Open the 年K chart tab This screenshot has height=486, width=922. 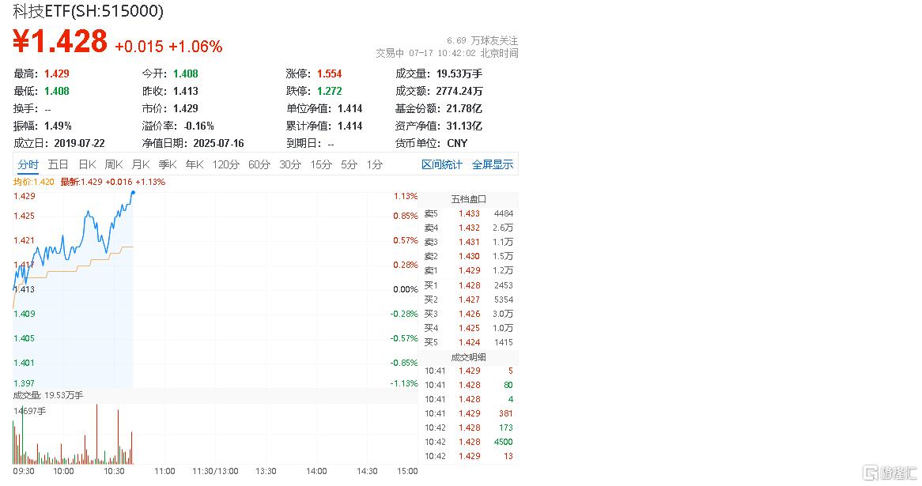click(195, 164)
